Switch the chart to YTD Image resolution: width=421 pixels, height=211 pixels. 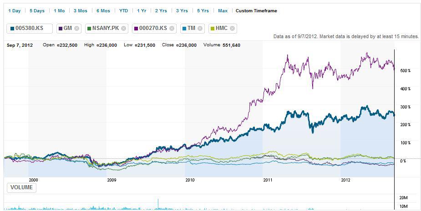(123, 10)
